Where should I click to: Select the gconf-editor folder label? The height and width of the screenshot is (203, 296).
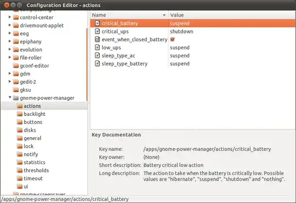[35, 66]
